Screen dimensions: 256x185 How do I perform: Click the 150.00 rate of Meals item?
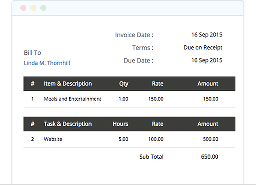click(x=156, y=99)
